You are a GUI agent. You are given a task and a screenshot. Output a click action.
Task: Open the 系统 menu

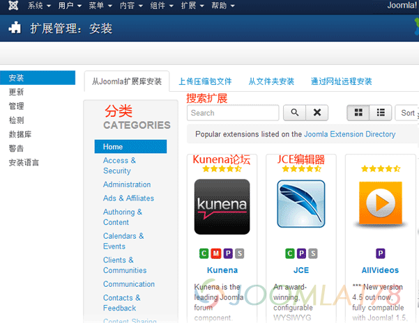click(39, 6)
